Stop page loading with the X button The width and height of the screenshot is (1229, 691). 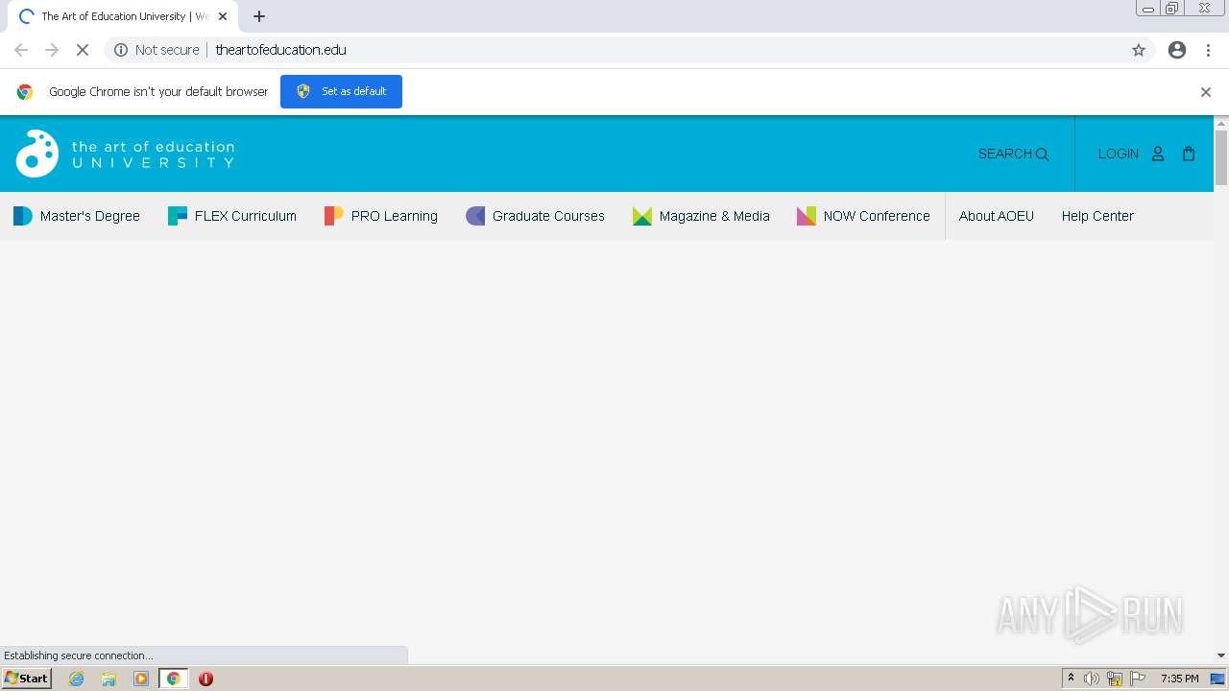coord(83,50)
